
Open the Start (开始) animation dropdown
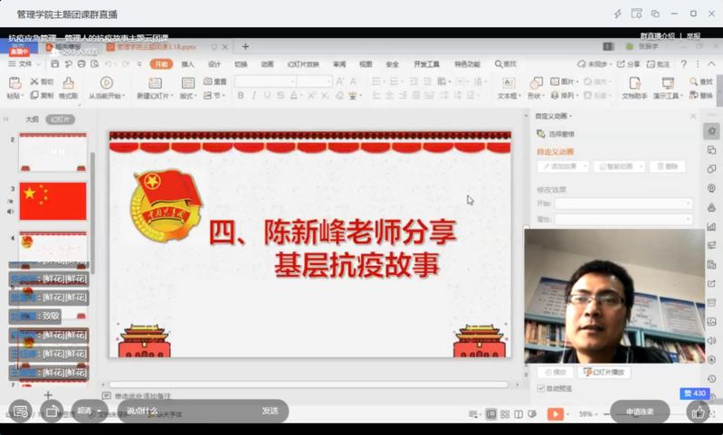click(623, 203)
